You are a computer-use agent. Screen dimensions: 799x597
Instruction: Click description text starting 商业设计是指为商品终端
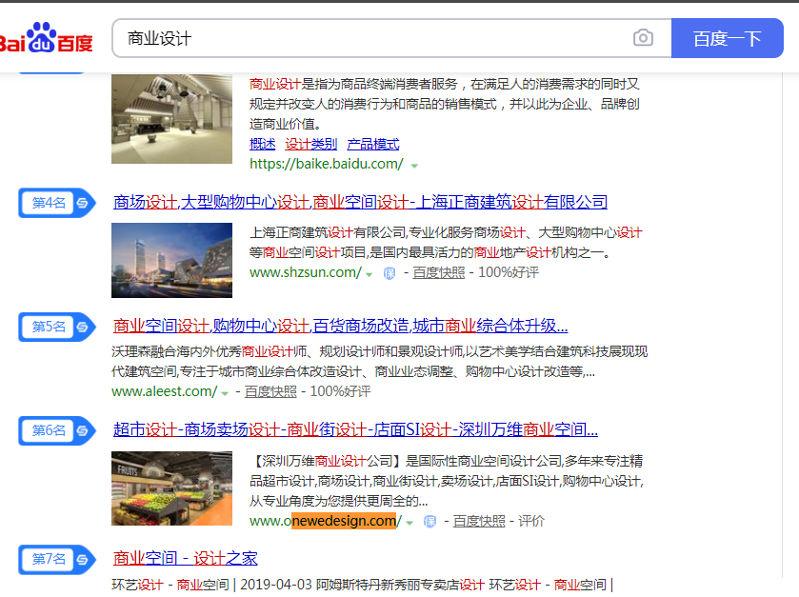pos(445,104)
